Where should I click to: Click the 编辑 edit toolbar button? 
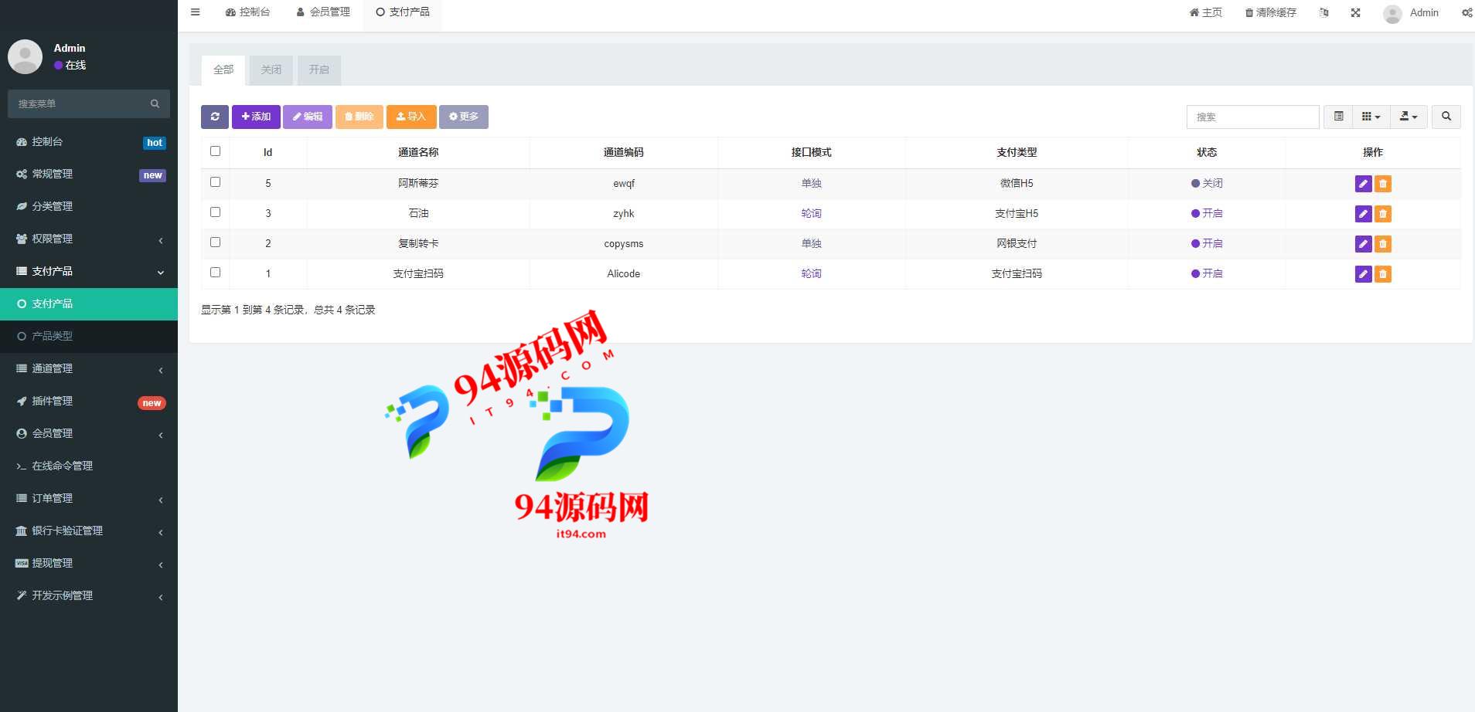[x=308, y=117]
